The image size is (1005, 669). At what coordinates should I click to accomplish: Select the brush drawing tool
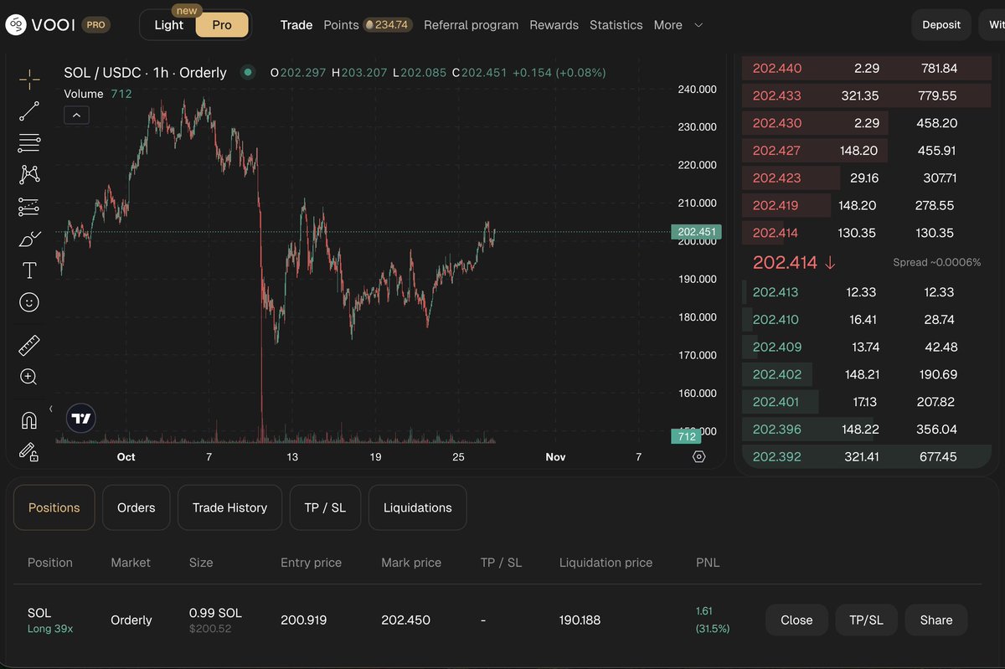[28, 239]
